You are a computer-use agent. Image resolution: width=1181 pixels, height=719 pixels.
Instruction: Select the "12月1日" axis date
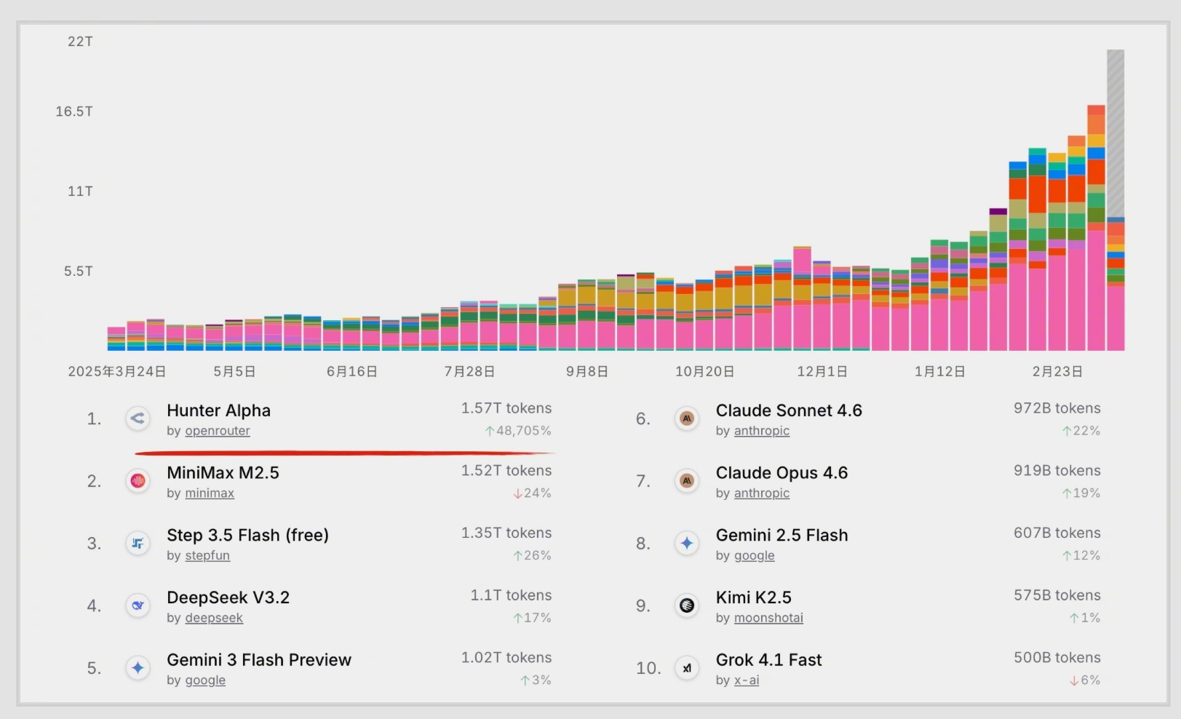tap(822, 372)
